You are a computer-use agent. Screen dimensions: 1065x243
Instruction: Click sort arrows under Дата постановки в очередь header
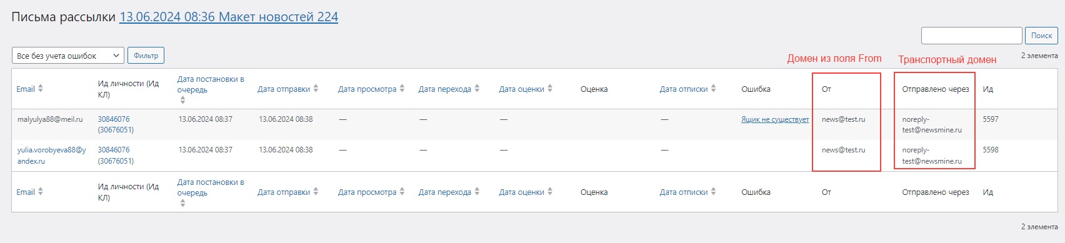182,100
